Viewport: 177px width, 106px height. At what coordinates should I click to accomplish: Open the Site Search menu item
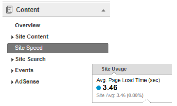point(31,59)
